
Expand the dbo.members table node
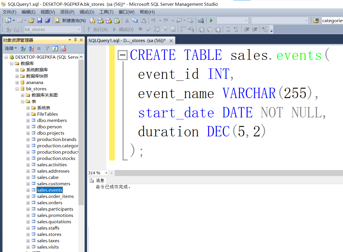(x=28, y=121)
